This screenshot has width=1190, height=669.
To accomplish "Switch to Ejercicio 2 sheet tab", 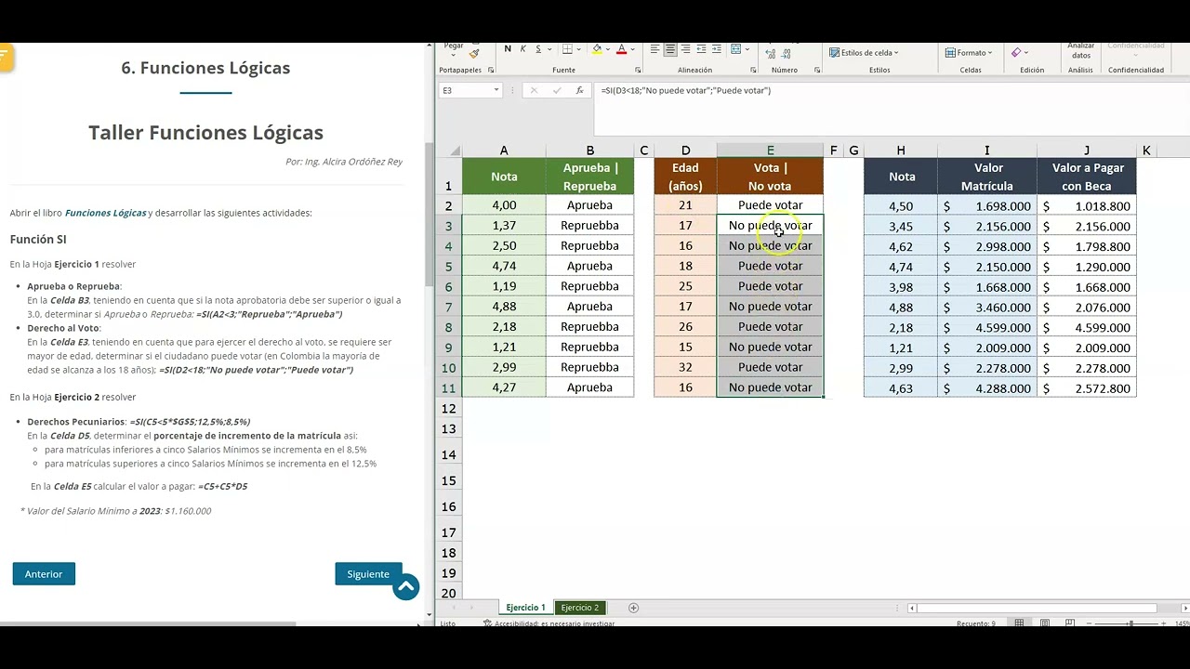I will (x=580, y=608).
